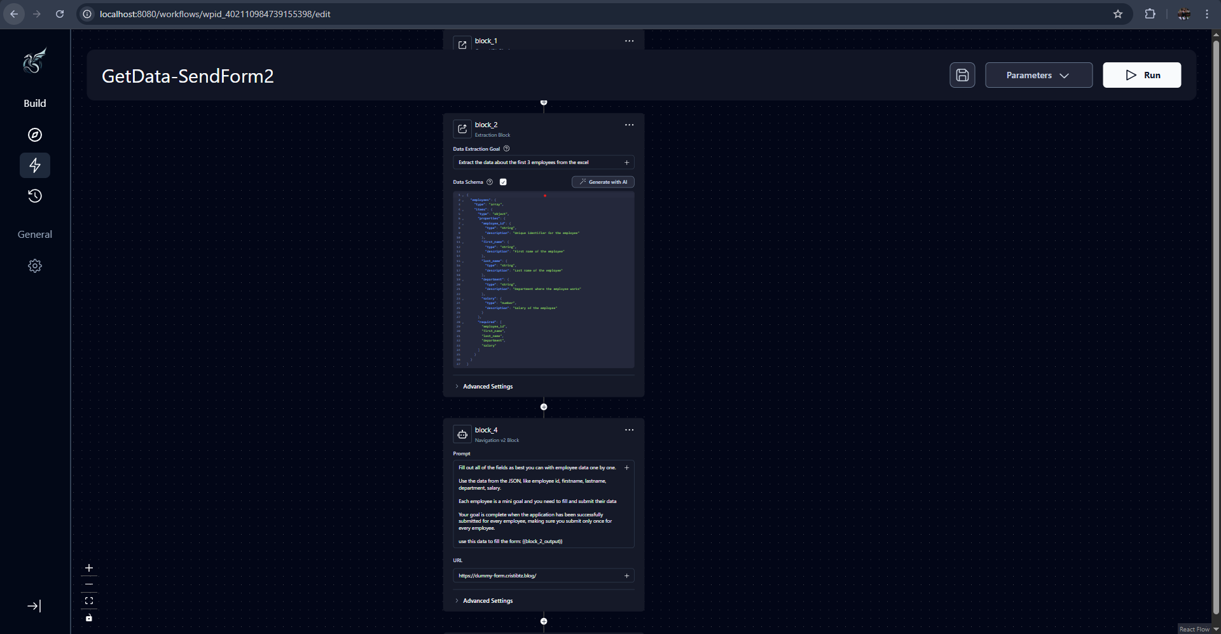Reload the page with browser refresh icon
1221x634 pixels.
coord(60,14)
